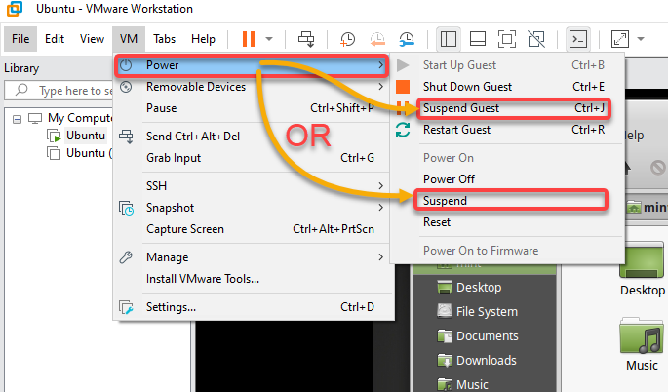Choose Send Ctrl+Alt+Del menu entry
Image resolution: width=668 pixels, height=392 pixels.
(x=252, y=137)
